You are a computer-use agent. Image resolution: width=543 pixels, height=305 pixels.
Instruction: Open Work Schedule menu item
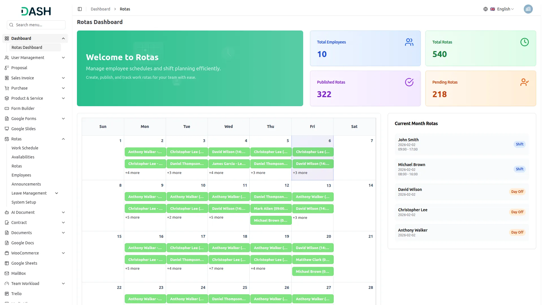[25, 148]
